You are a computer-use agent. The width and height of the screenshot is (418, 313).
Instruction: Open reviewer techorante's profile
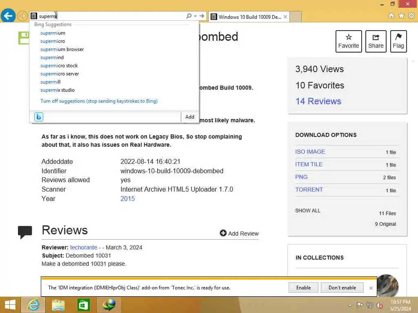pyautogui.click(x=84, y=247)
